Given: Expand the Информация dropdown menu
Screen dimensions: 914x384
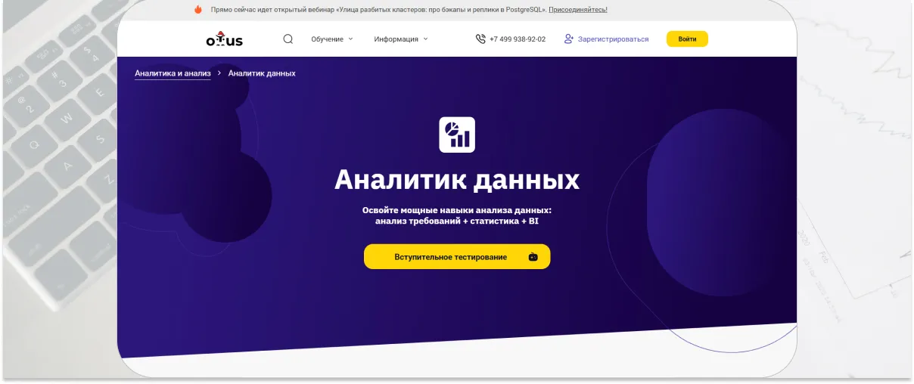Looking at the screenshot, I should 400,39.
